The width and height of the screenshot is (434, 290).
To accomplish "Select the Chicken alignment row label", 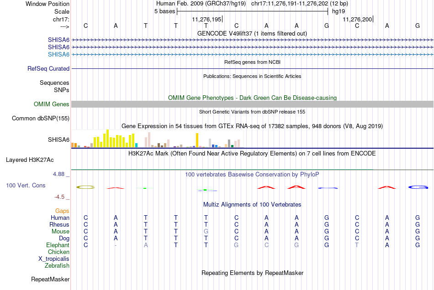I will pyautogui.click(x=58, y=252).
